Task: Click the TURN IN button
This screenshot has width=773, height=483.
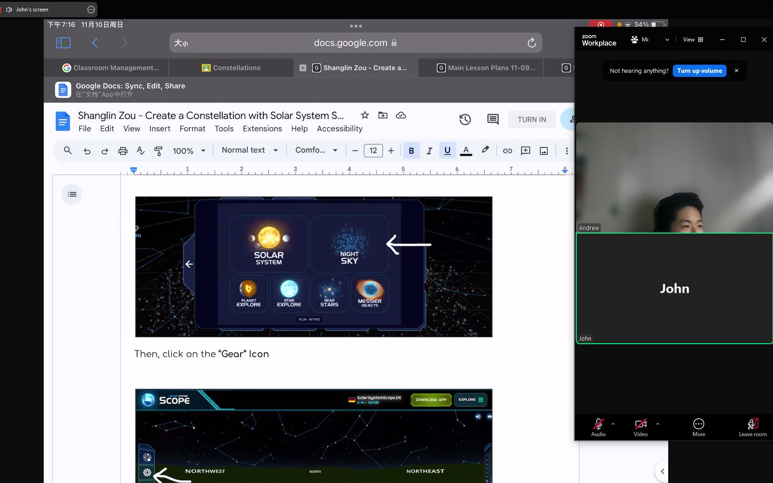Action: [532, 120]
